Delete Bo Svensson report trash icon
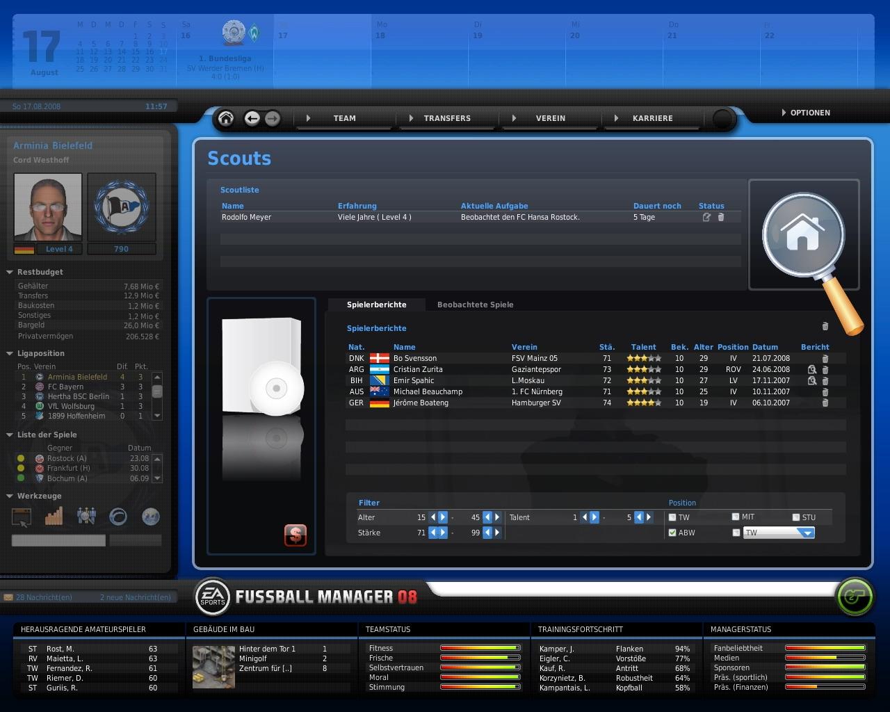The height and width of the screenshot is (712, 890). click(825, 359)
